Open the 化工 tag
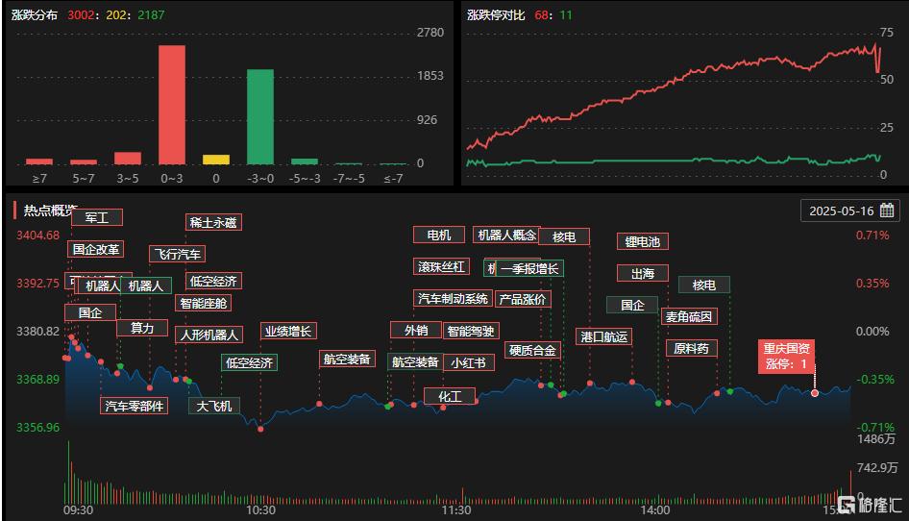Screen dimensions: 909x521 click(450, 396)
